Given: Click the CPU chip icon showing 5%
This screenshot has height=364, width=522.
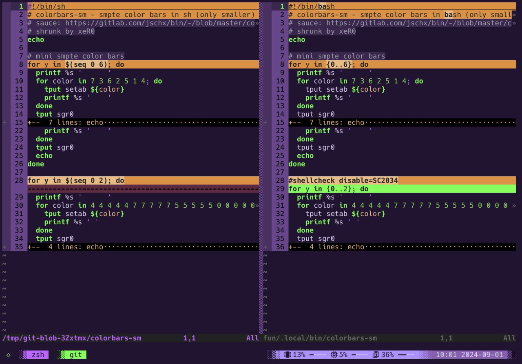Looking at the screenshot, I should [x=334, y=355].
